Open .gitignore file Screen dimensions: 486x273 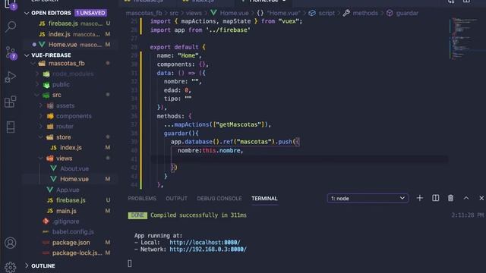66,221
